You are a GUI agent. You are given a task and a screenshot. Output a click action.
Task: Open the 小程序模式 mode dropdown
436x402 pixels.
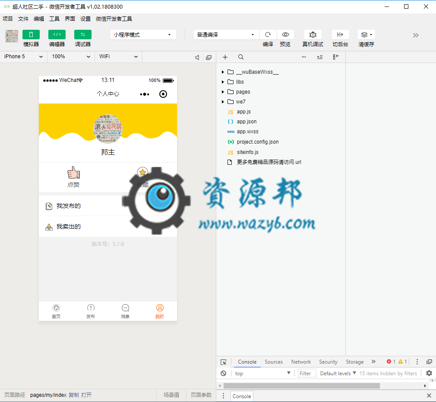point(143,35)
